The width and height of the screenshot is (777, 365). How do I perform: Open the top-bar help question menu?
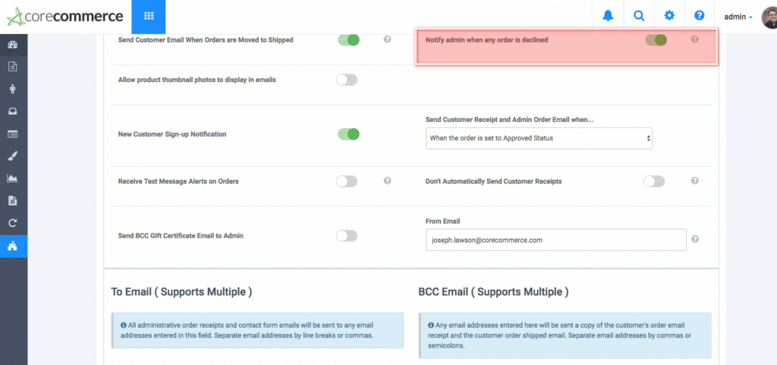click(699, 16)
